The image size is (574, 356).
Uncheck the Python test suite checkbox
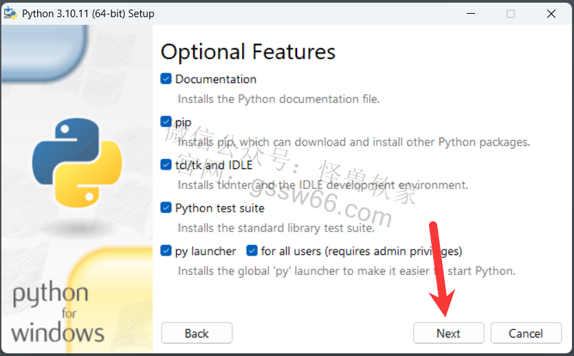coord(166,208)
